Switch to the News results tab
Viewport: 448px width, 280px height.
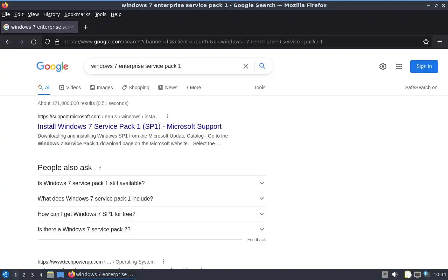pyautogui.click(x=168, y=87)
